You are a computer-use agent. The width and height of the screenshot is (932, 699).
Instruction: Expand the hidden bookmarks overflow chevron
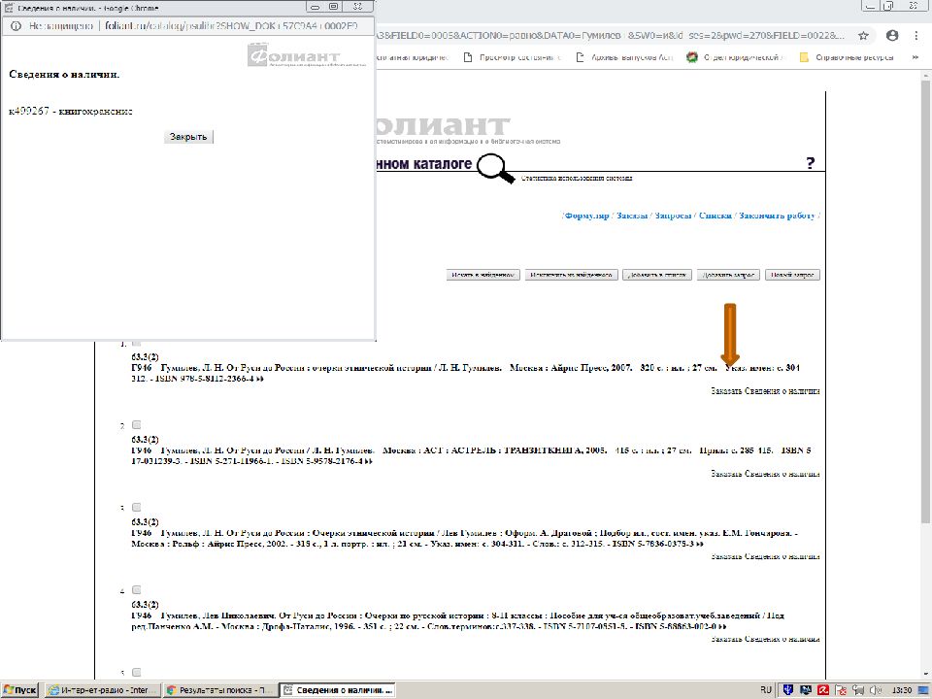click(916, 57)
